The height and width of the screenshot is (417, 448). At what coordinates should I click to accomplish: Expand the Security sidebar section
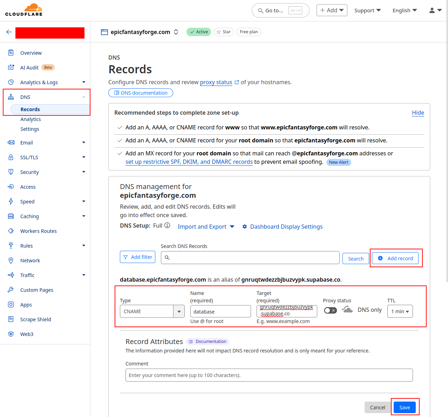coord(84,172)
